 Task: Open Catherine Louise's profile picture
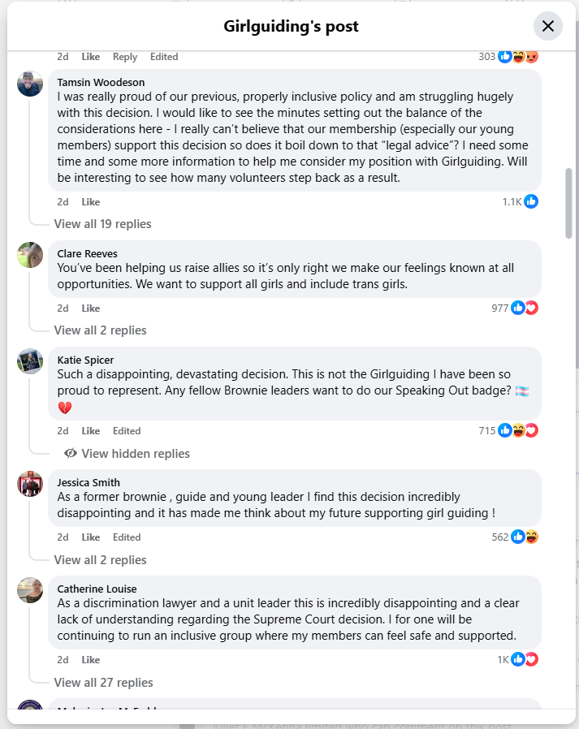(30, 590)
